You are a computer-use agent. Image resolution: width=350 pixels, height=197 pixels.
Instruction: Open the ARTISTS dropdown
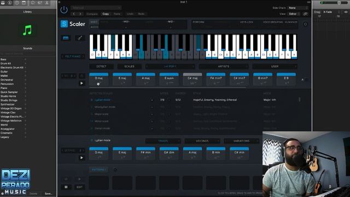tap(224, 66)
